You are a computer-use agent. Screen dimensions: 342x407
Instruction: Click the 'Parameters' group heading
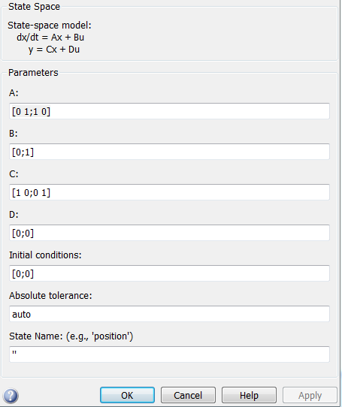point(33,73)
